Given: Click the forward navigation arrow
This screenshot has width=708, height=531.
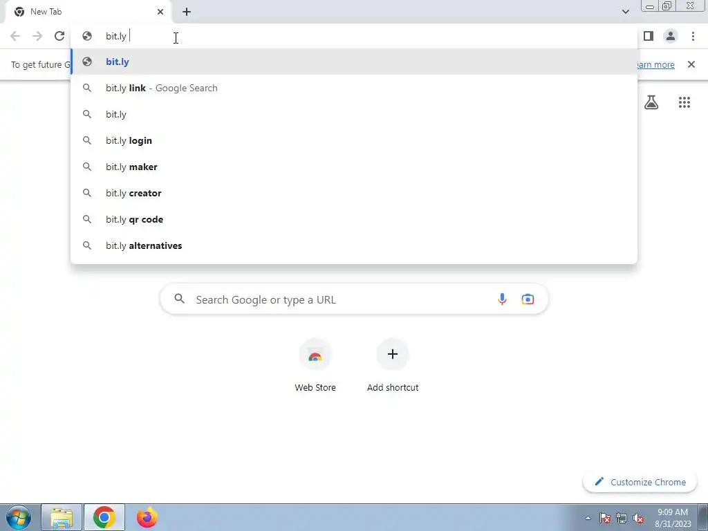Looking at the screenshot, I should tap(37, 36).
